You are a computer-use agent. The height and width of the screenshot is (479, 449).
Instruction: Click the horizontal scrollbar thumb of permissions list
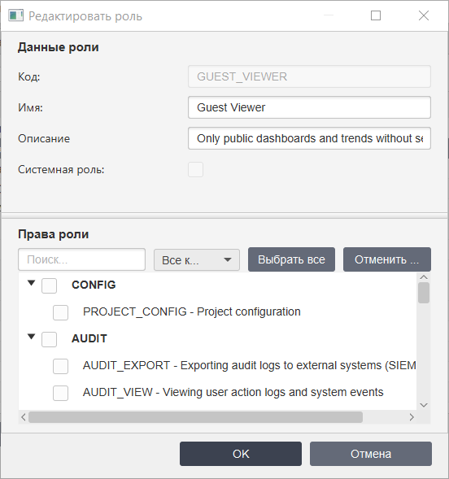195,417
